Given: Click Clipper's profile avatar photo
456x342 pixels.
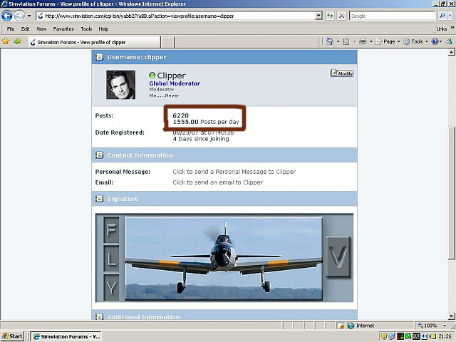Looking at the screenshot, I should pyautogui.click(x=121, y=85).
